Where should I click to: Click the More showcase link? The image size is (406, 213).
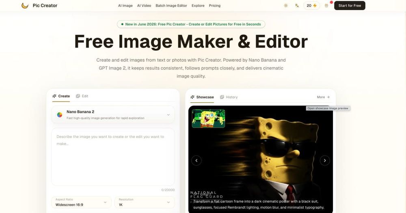(323, 97)
